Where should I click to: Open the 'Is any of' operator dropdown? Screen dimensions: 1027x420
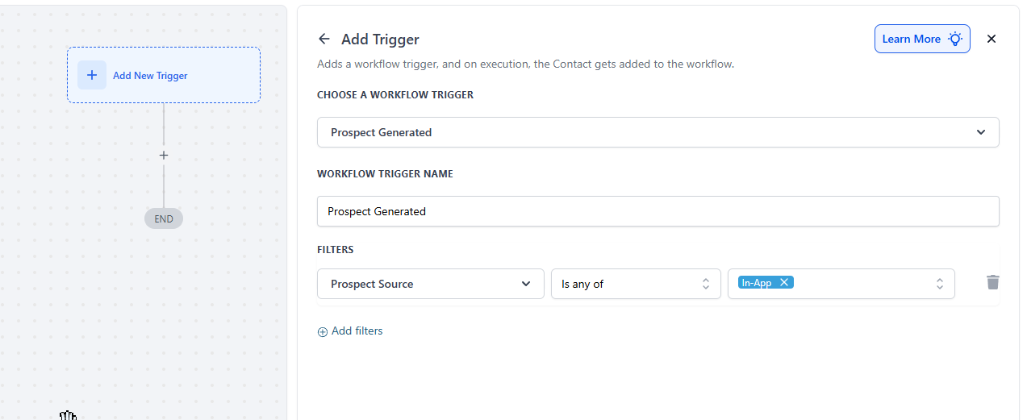tap(625, 284)
